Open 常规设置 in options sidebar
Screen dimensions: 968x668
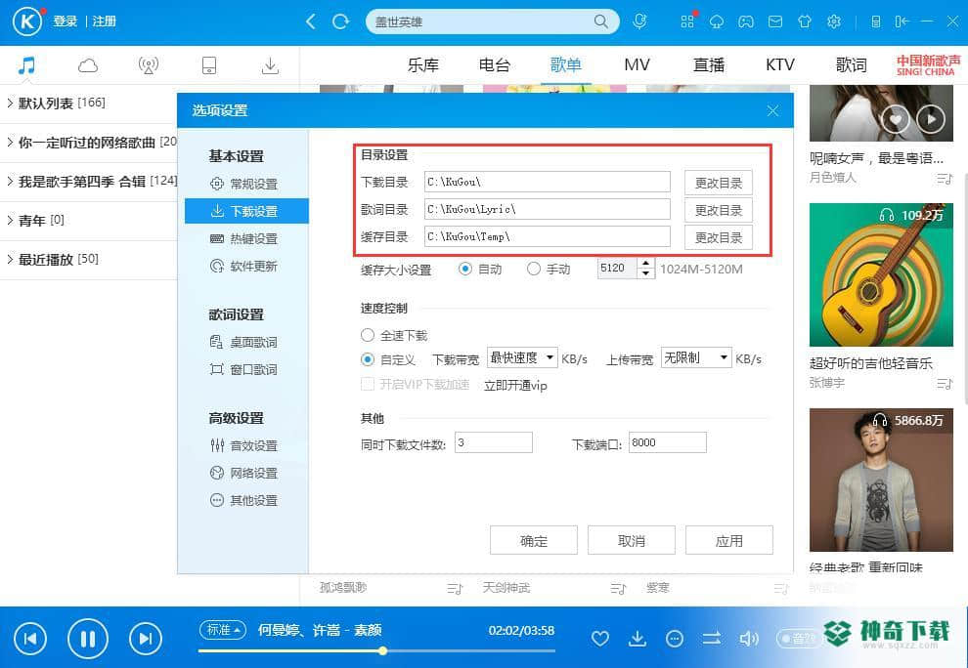click(x=246, y=184)
